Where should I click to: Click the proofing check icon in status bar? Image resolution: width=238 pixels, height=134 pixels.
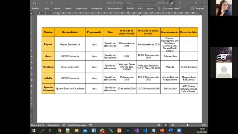[63, 125]
